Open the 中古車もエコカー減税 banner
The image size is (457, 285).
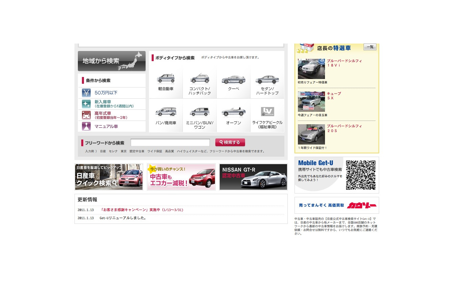181,177
